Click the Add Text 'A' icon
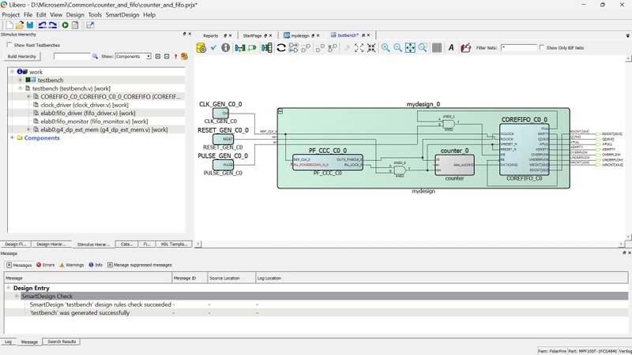Viewport: 632px width, 355px height. (x=451, y=48)
